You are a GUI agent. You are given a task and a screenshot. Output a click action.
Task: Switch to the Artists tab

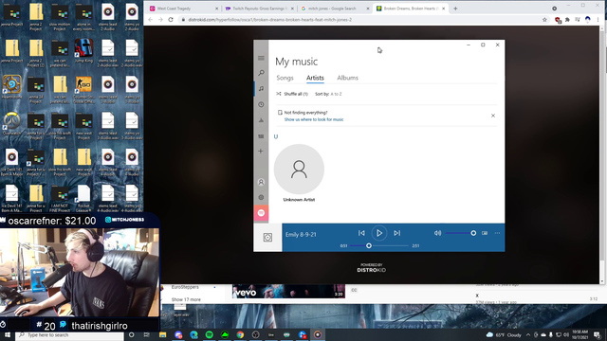coord(315,78)
